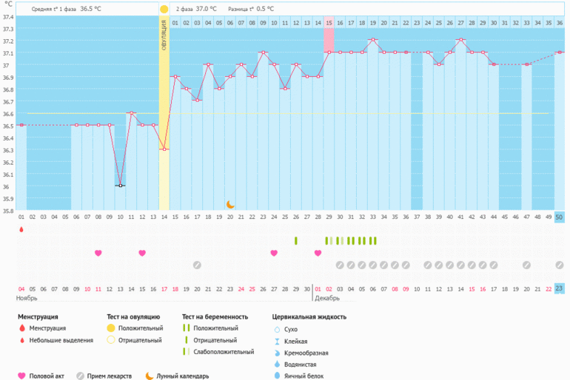The width and height of the screenshot is (570, 380).
Task: Click the red menstruation drop on cycle day 01
Action: click(x=21, y=229)
